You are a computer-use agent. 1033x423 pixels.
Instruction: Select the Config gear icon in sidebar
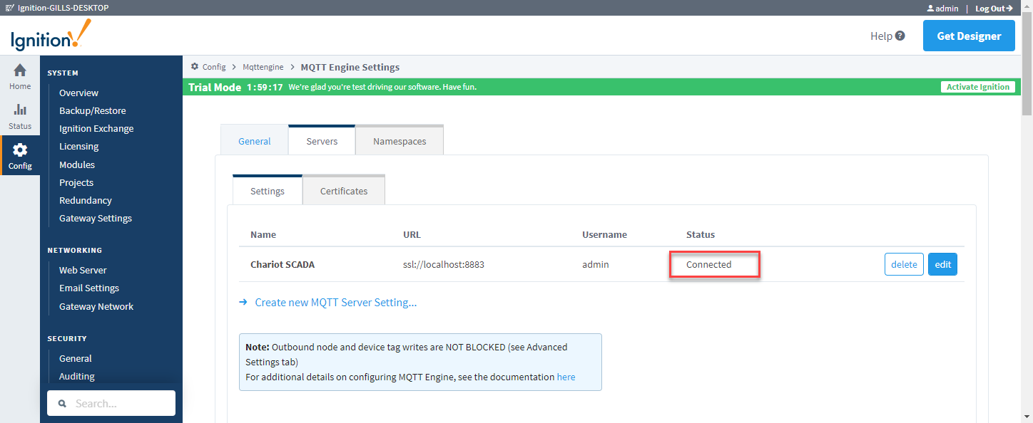point(20,150)
